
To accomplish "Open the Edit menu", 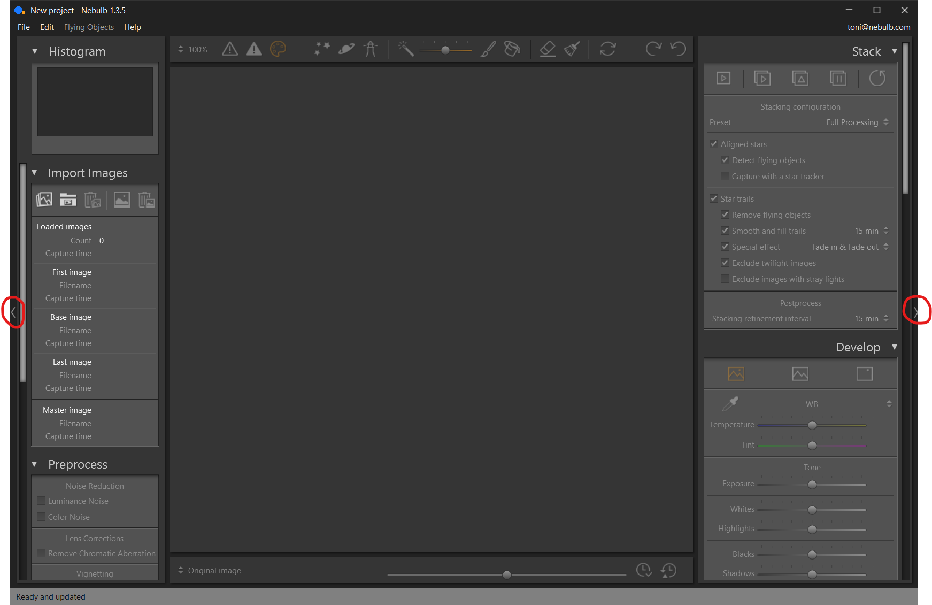I will coord(47,27).
